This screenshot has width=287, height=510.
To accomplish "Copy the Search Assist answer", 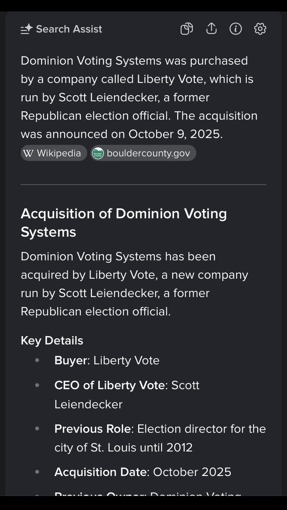I will (187, 29).
